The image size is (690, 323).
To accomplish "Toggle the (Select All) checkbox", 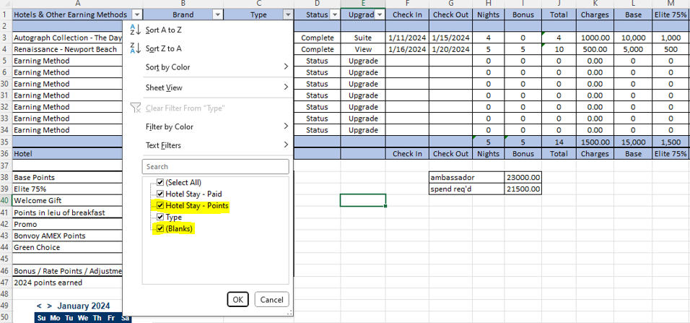I will (x=160, y=182).
